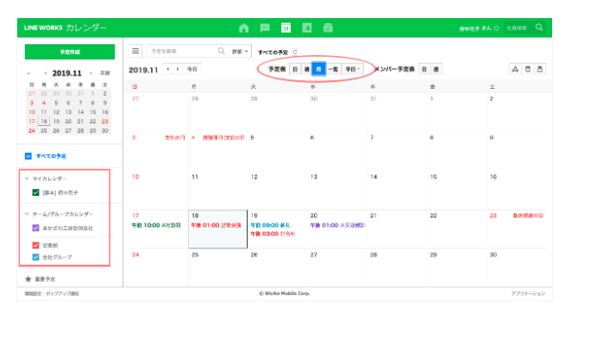Open the 午前 10:00 event on the 17th
Screen dimensions: 603x338
[x=156, y=225]
